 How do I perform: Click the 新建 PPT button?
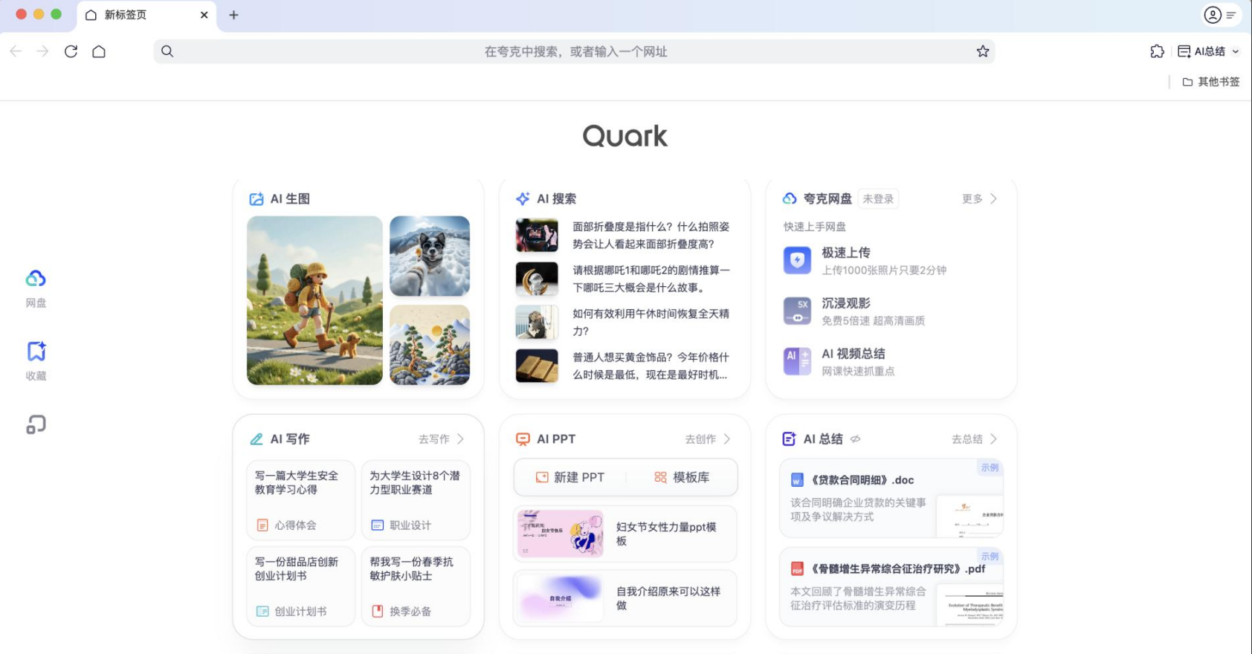570,477
